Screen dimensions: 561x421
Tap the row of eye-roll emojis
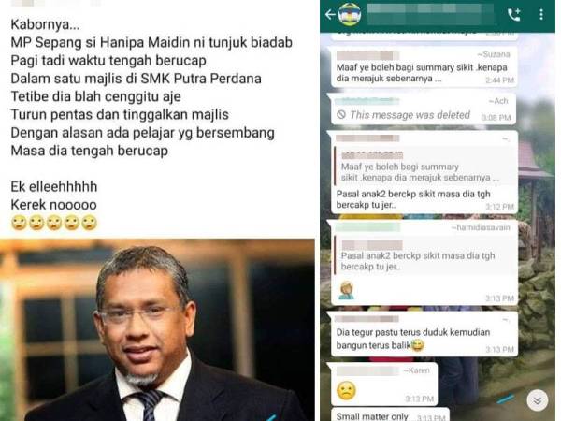[54, 223]
